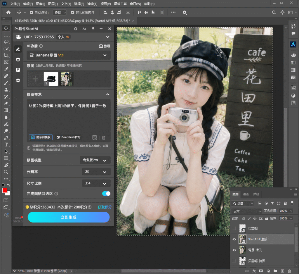Switch to the 通道 tab
Screen dimensions: 299x274
point(246,194)
